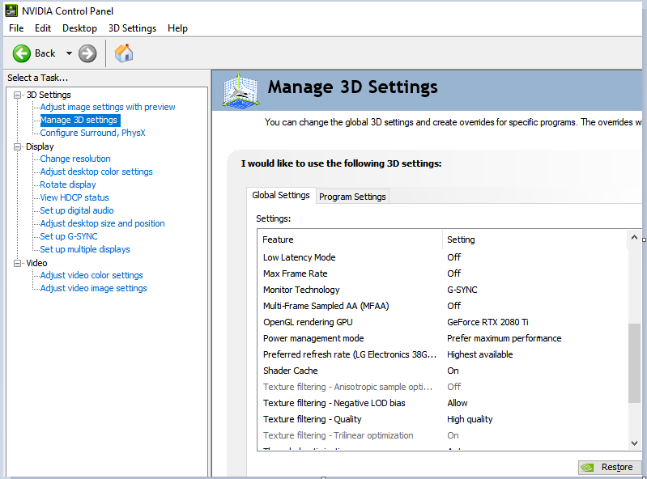The height and width of the screenshot is (479, 647).
Task: Click the Highest available value
Action: pyautogui.click(x=480, y=354)
